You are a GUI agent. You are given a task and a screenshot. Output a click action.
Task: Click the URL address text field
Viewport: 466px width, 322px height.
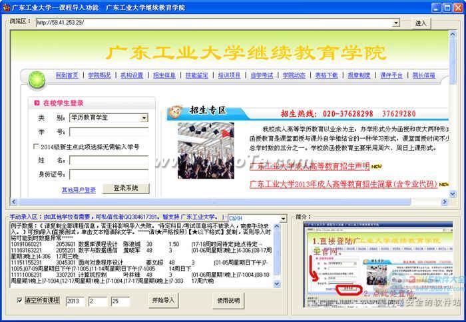click(214, 23)
